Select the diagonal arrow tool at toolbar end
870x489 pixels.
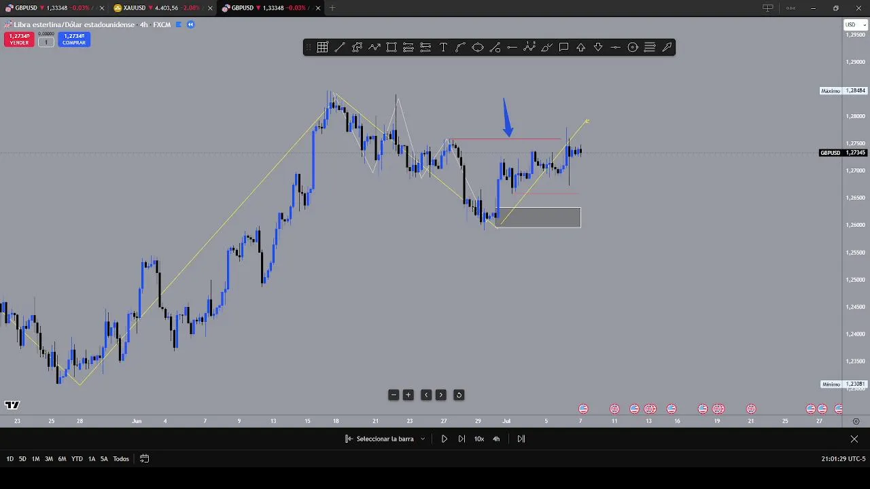click(x=667, y=48)
